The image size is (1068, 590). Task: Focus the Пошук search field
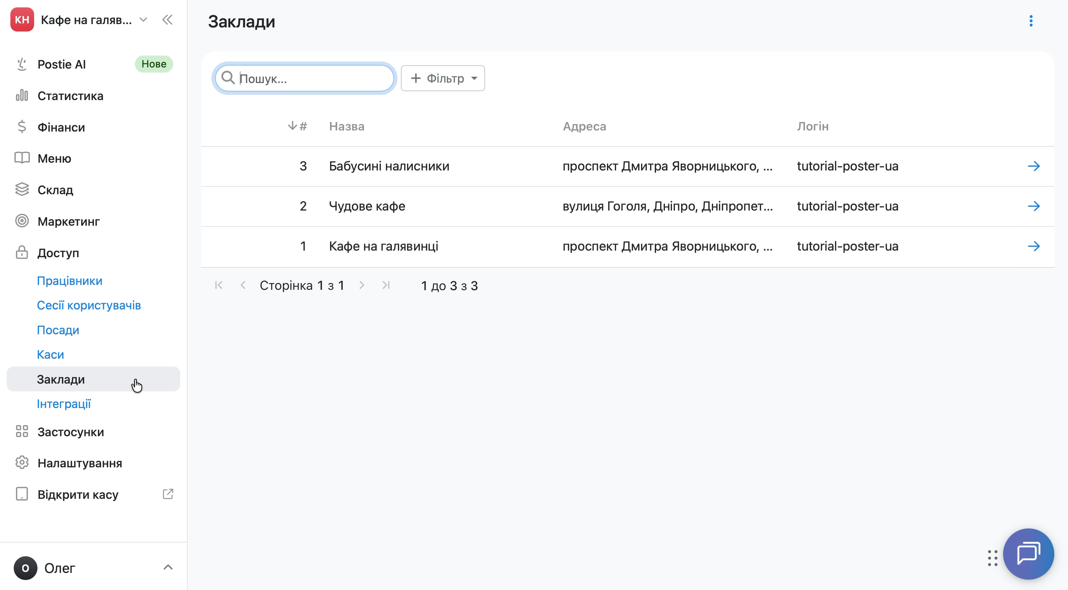tap(305, 78)
